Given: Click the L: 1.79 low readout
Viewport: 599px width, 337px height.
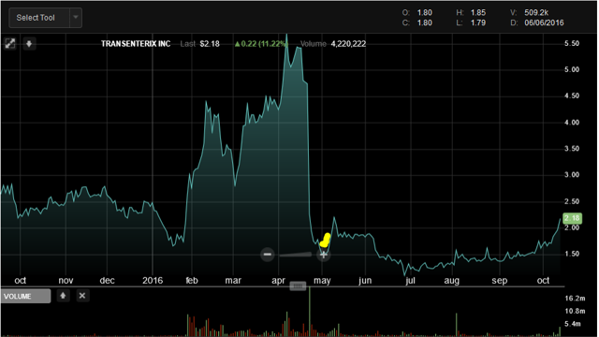Looking at the screenshot, I should click(471, 22).
